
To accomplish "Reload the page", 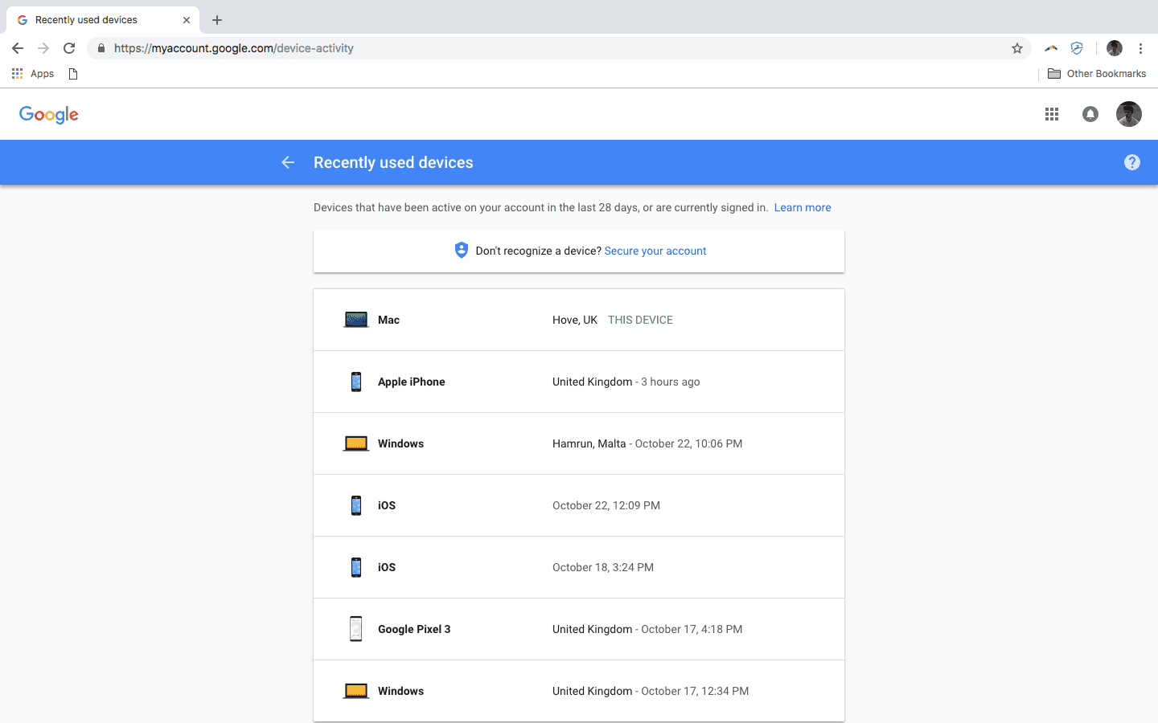I will [69, 48].
